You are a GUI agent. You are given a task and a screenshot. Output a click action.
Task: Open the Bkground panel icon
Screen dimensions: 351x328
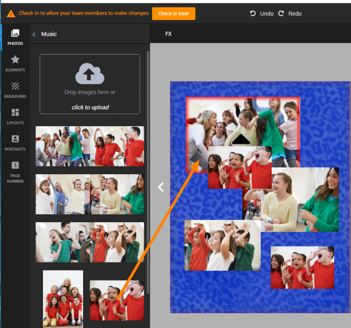(15, 86)
